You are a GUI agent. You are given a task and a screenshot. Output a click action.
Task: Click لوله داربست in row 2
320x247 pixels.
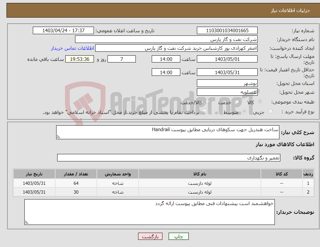(x=200, y=192)
